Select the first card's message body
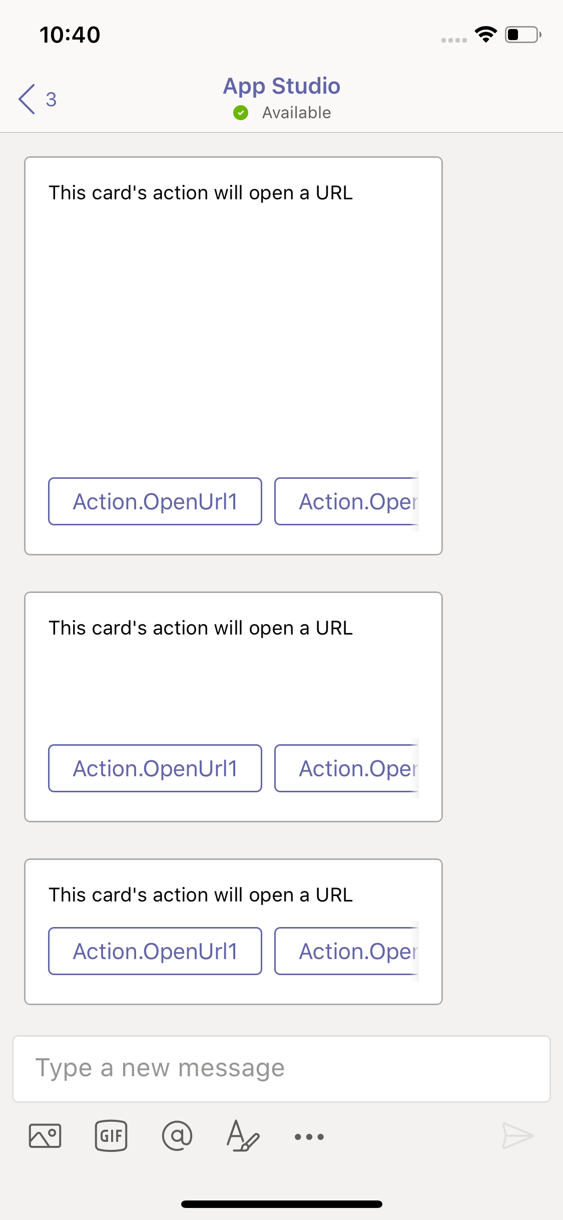This screenshot has height=1220, width=563. point(200,192)
